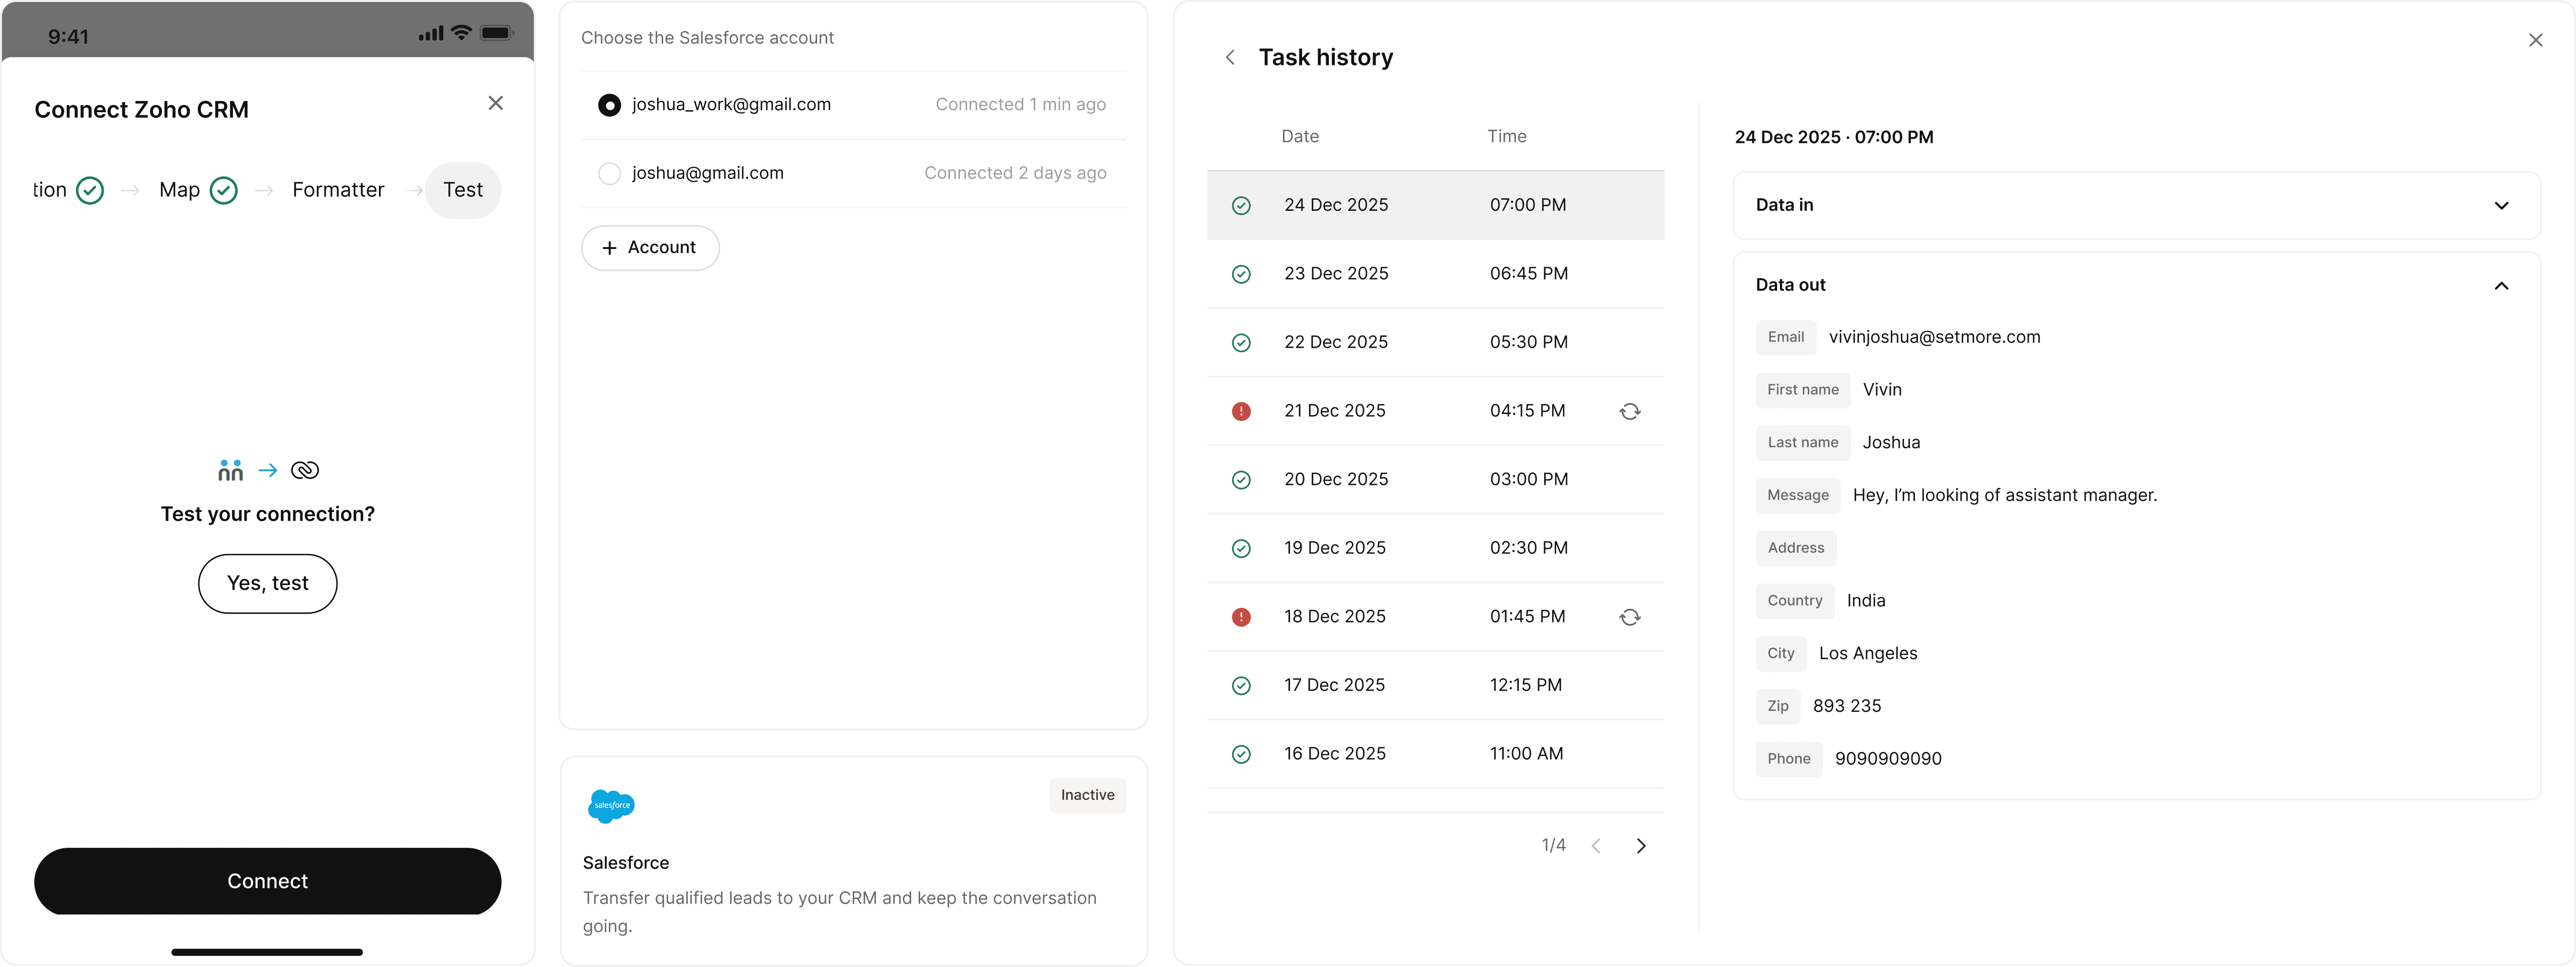Image resolution: width=2576 pixels, height=967 pixels.
Task: Go to previous page of task history
Action: point(1596,846)
